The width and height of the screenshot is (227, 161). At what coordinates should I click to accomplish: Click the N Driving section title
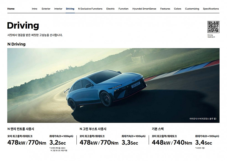(x=16, y=44)
